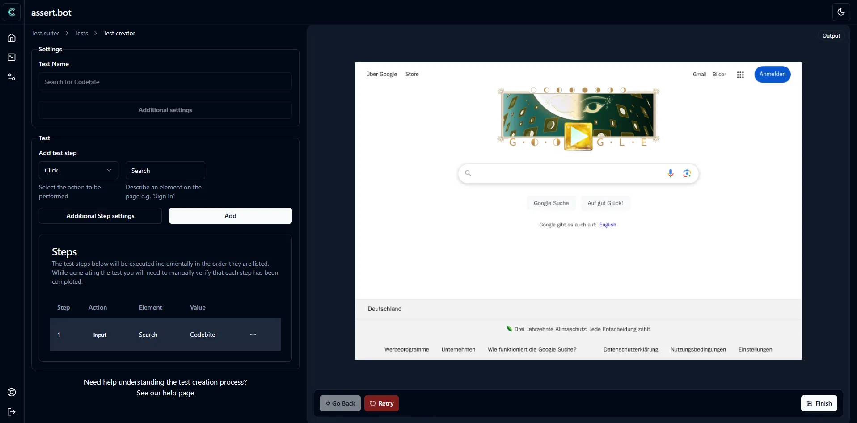Open the Click action dropdown
Image resolution: width=857 pixels, height=423 pixels.
[x=79, y=170]
